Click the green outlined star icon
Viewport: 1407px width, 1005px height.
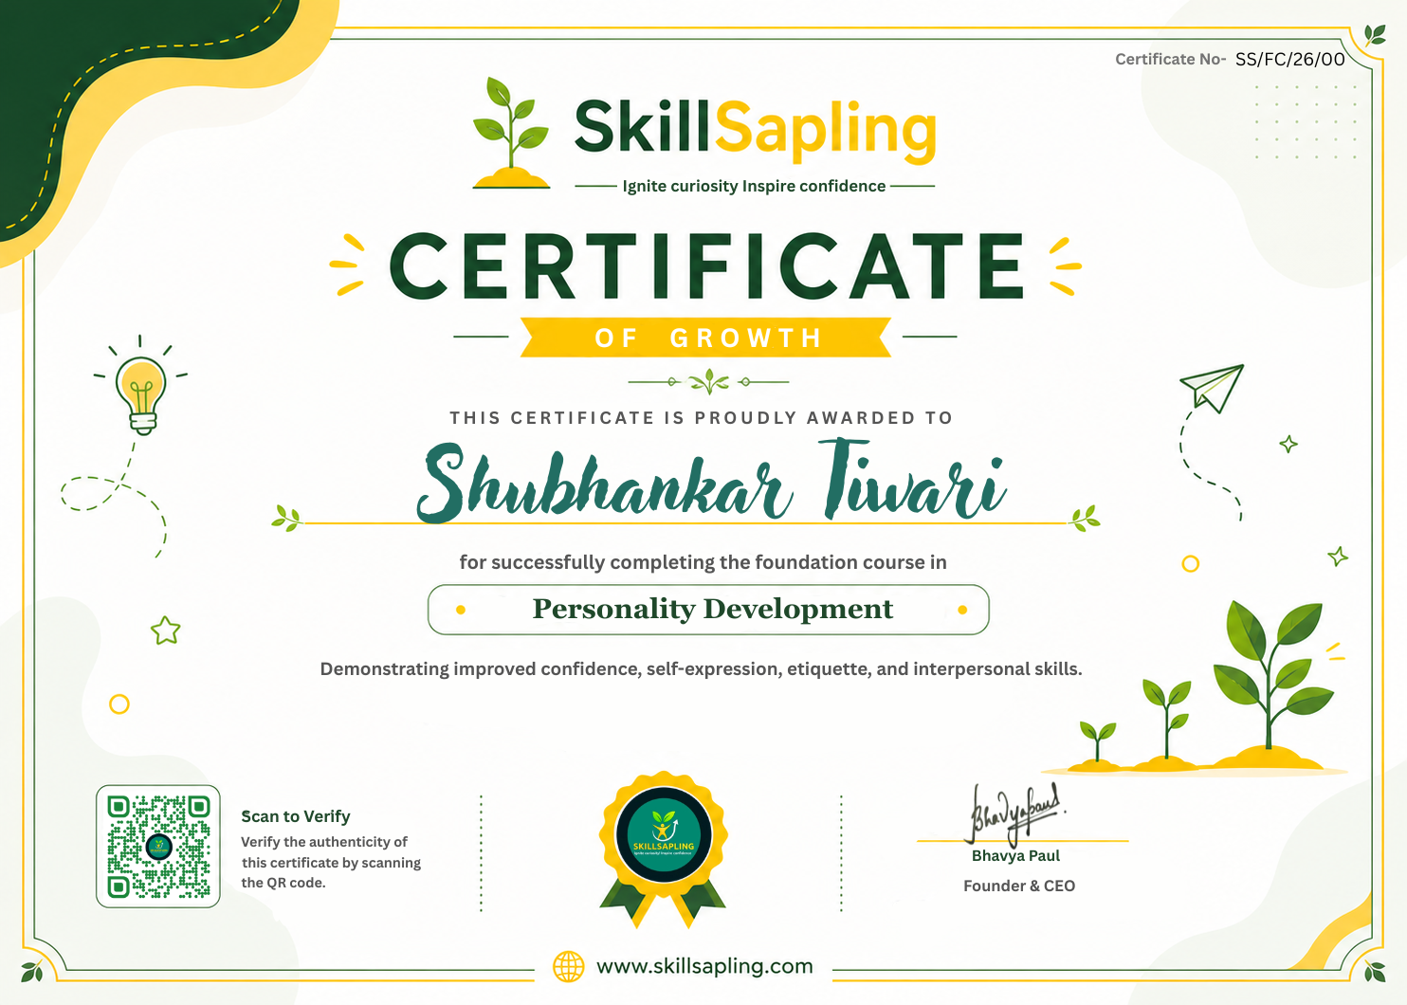point(166,630)
